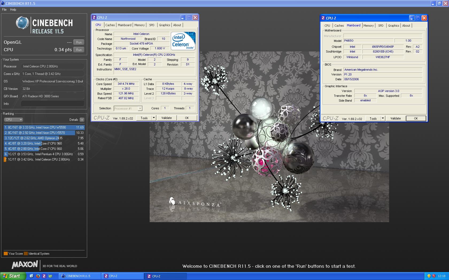Select the first CPU-Z taskbar button
This screenshot has height=280, width=449.
[122, 276]
